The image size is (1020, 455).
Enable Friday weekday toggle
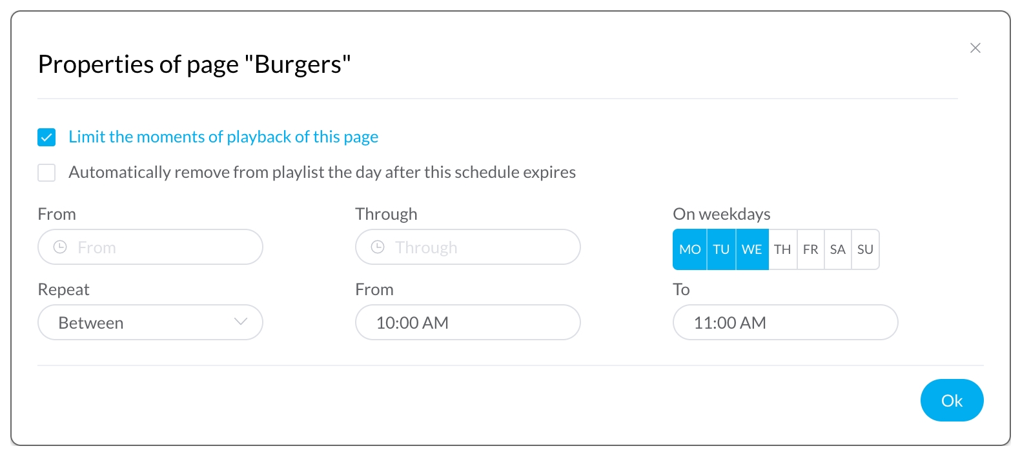pyautogui.click(x=811, y=249)
